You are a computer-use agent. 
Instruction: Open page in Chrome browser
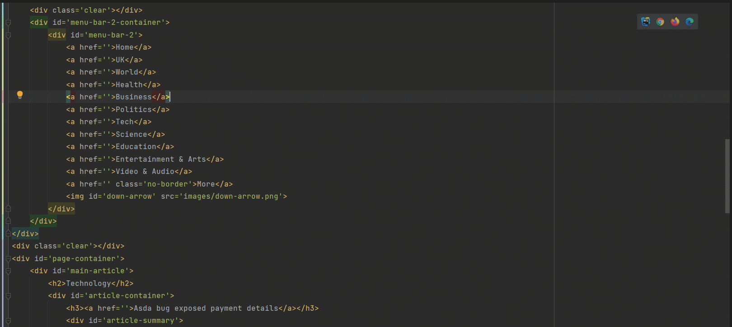pyautogui.click(x=660, y=22)
